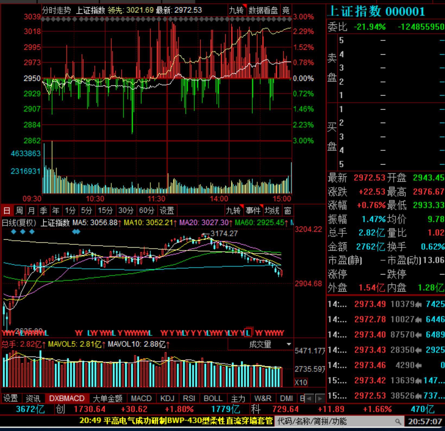Screen dimensions: 445x431
Task: Click the search magnifier icon in code box
Action: coord(398,422)
